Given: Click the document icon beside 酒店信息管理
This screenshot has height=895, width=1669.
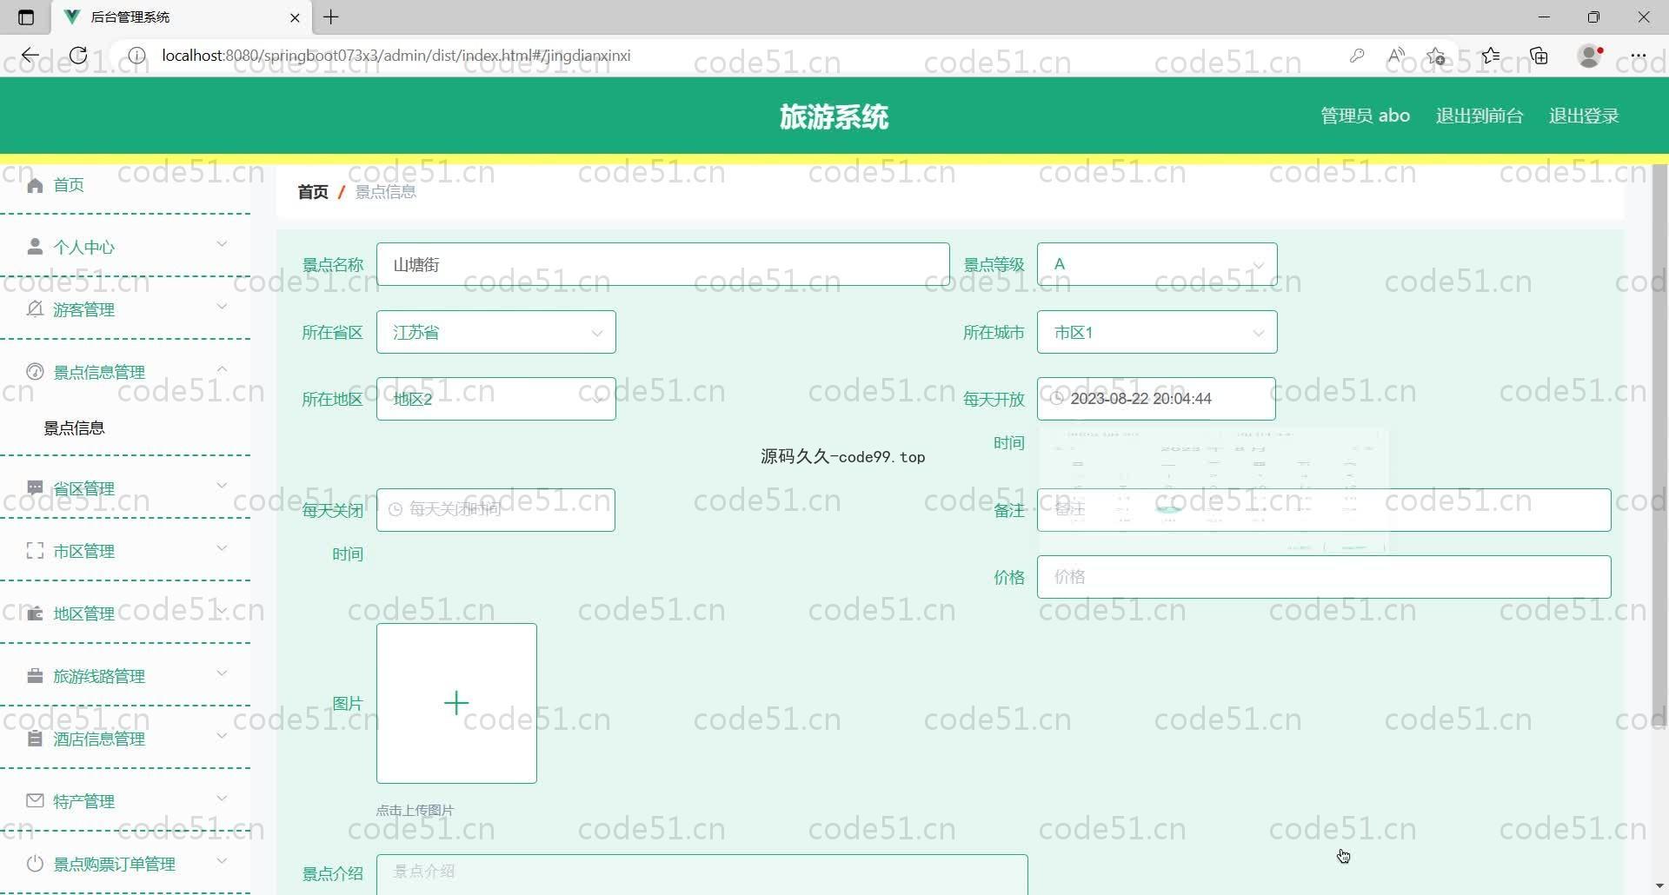Looking at the screenshot, I should (x=35, y=739).
